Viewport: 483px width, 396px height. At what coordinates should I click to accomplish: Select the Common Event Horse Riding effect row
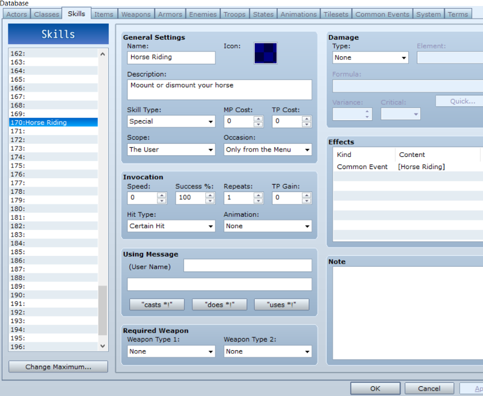408,167
